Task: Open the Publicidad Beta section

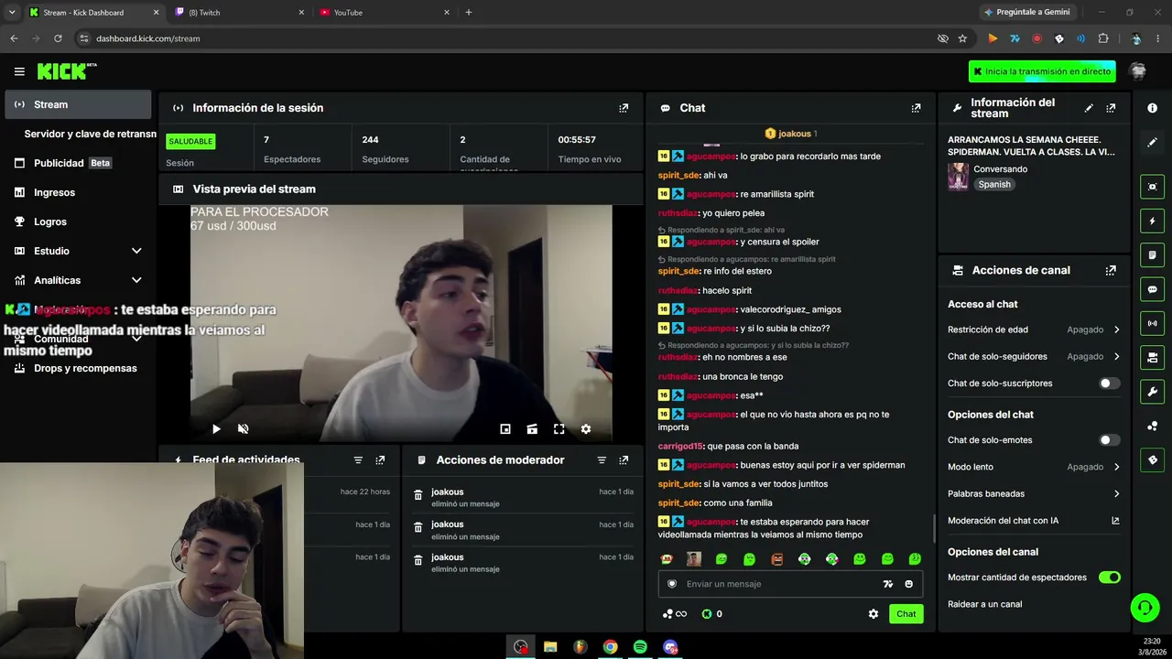Action: tap(78, 163)
